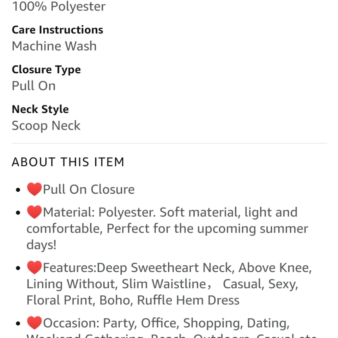Click the Occasion: Party, Office bullet text

[x=166, y=323]
